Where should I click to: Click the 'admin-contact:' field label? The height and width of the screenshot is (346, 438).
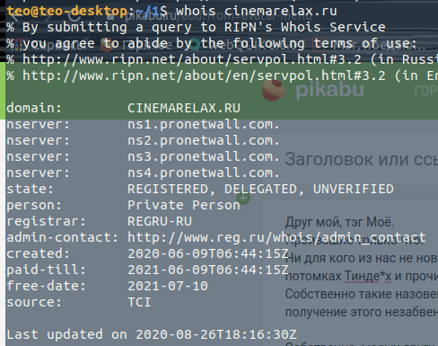[63, 237]
